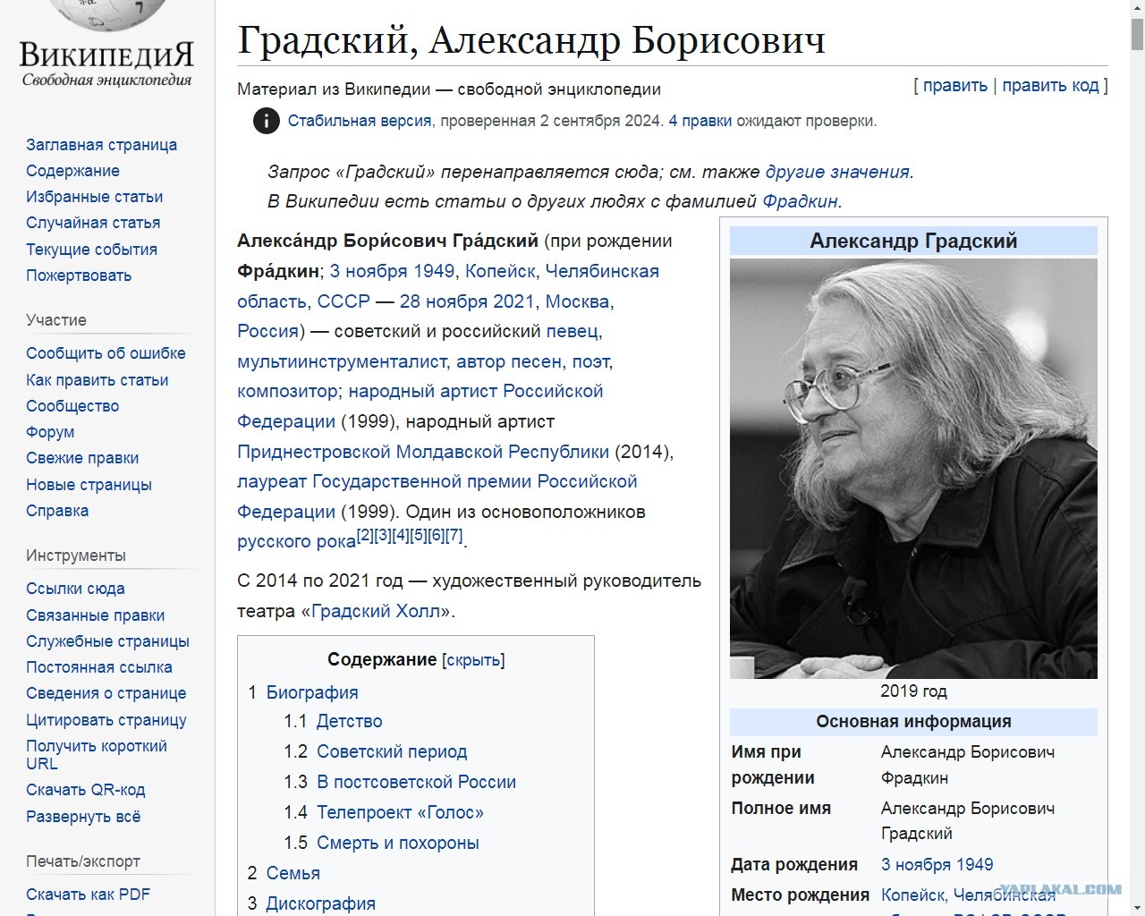Click "Скачать QR-код" sidebar link
This screenshot has height=916, width=1145.
coord(86,790)
